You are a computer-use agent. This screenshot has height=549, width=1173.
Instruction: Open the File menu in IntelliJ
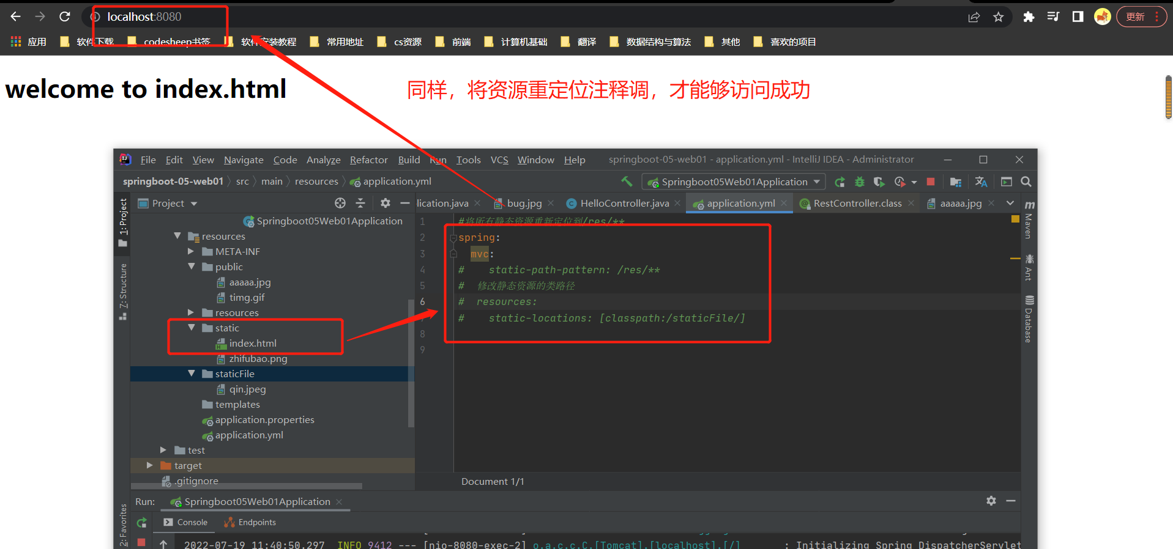pyautogui.click(x=148, y=160)
